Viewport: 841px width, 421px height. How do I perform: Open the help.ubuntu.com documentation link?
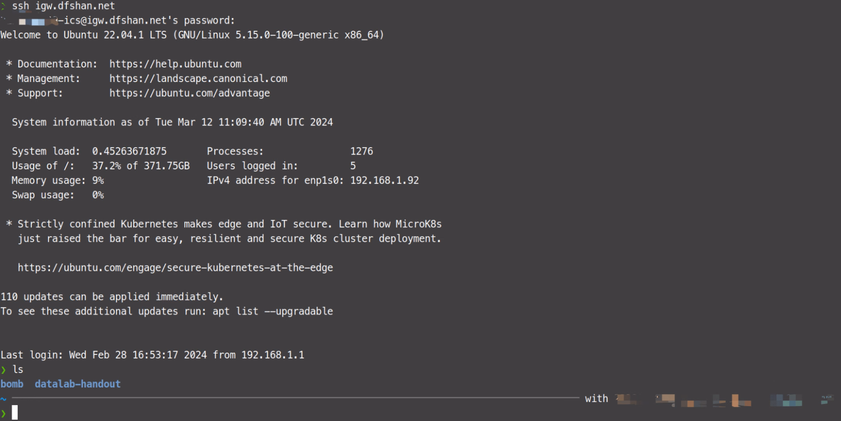pos(175,64)
